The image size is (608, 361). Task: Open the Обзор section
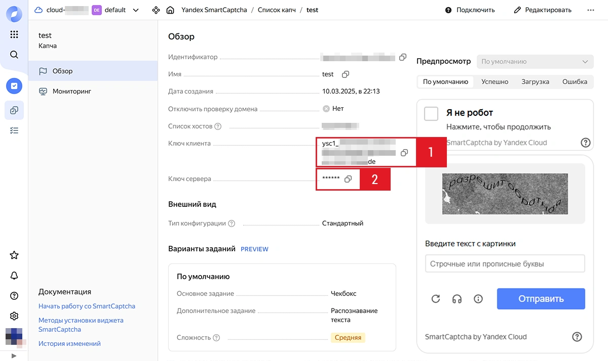tap(93, 71)
